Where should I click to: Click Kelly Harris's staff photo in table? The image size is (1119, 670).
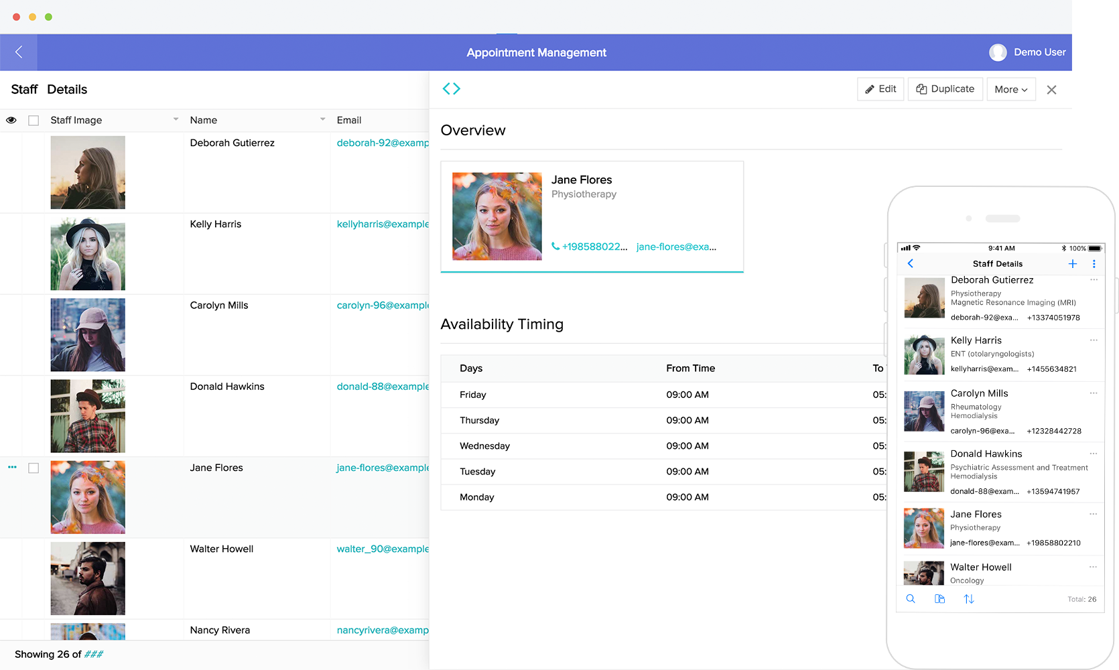(x=88, y=254)
